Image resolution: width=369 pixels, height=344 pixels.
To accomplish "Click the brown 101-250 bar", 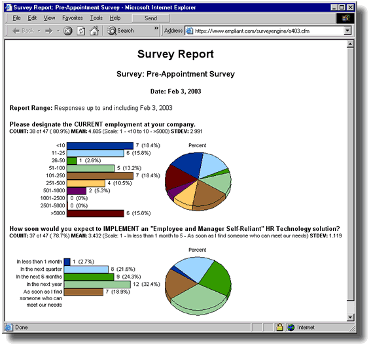I will [x=100, y=175].
